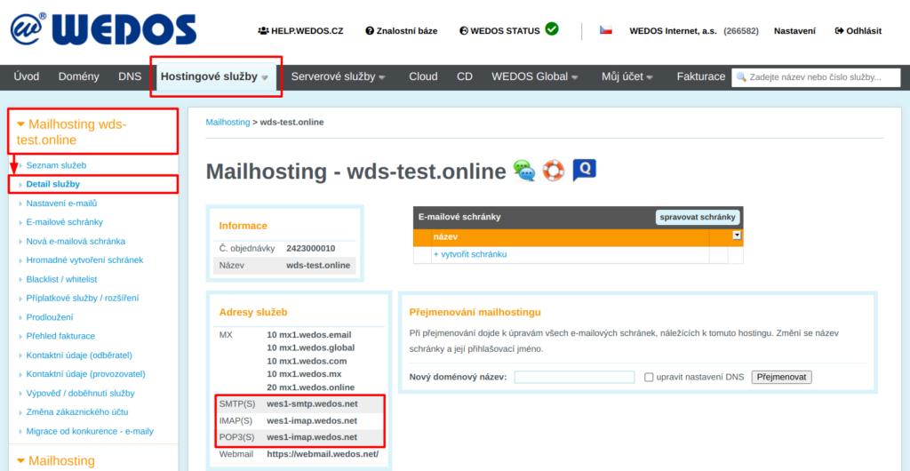The width and height of the screenshot is (910, 471).
Task: Open the Nastavení link in header
Action: pos(794,31)
